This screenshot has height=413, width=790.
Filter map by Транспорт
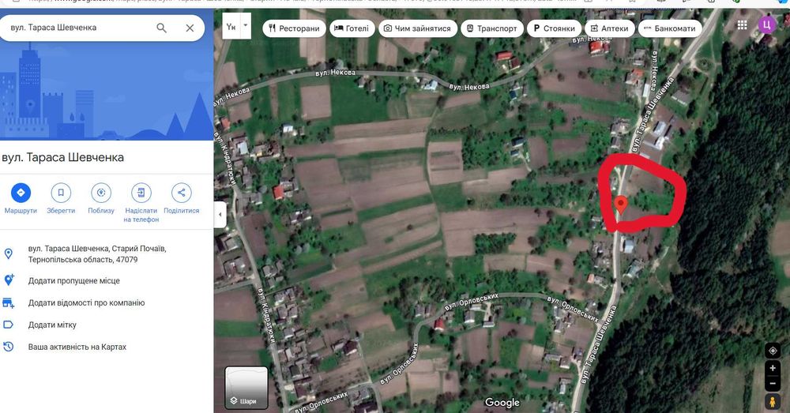point(492,28)
